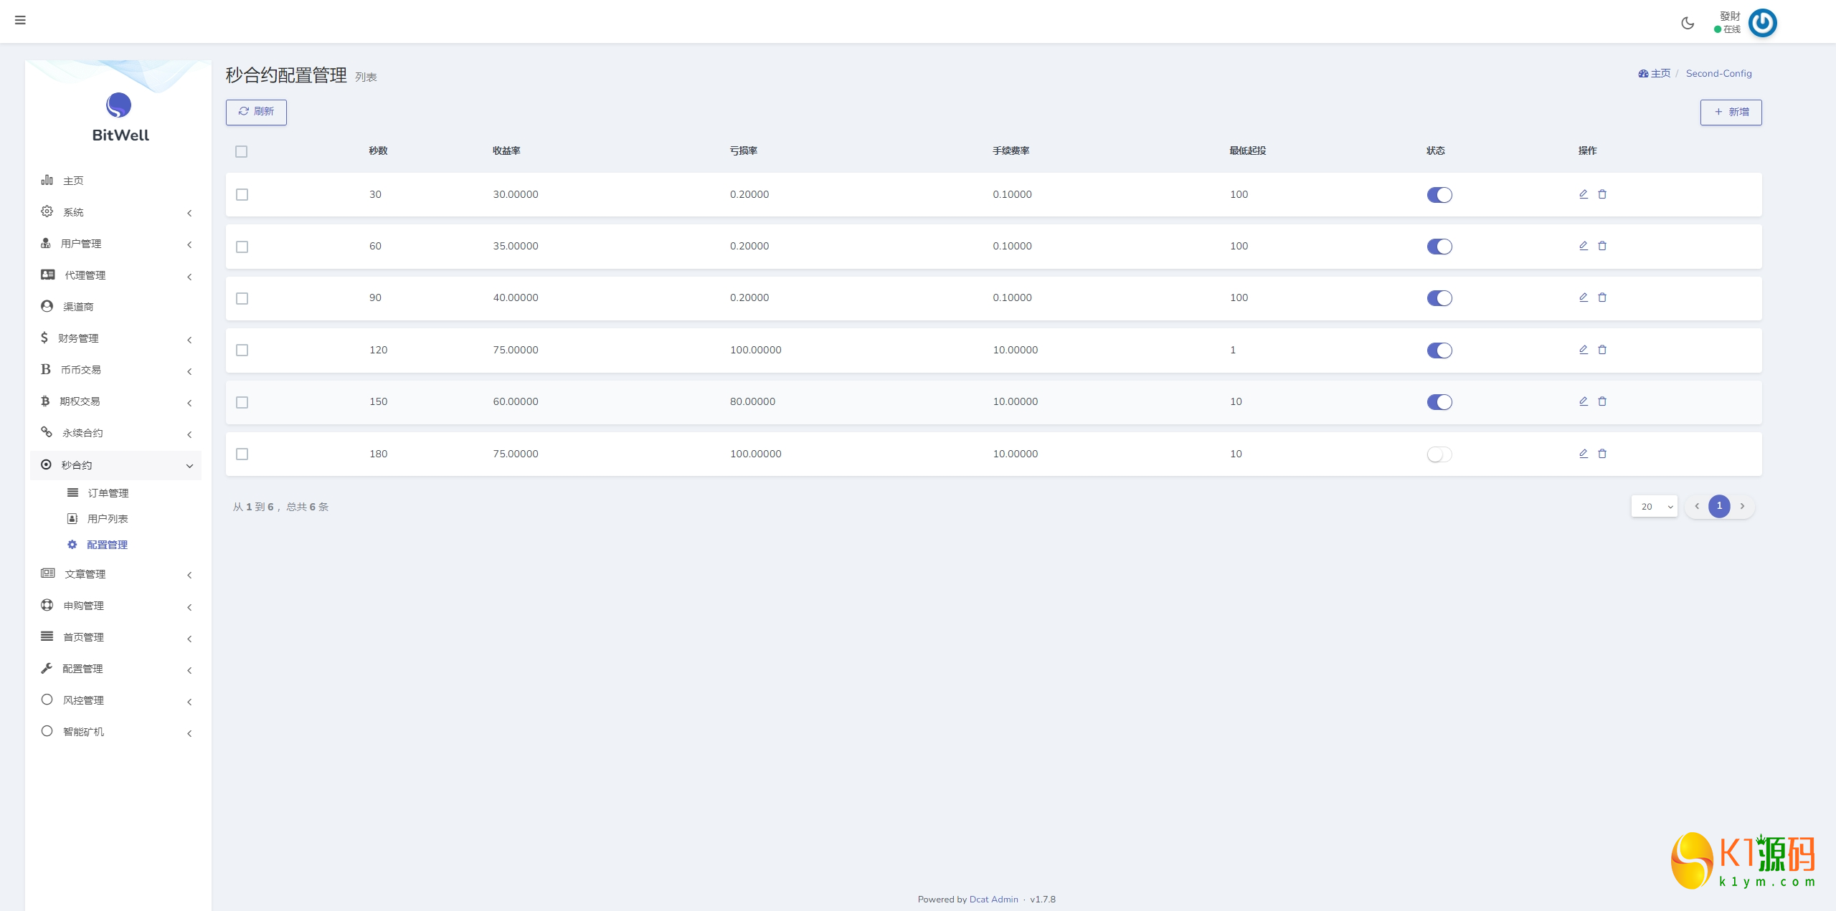Click the 刷新 refresh button

pos(256,112)
